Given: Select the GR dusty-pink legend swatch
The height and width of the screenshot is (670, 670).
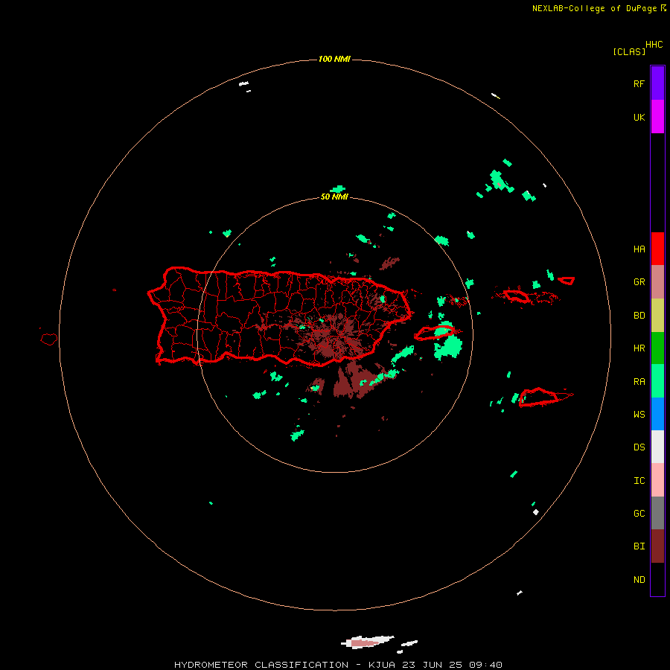Looking at the screenshot, I should click(x=657, y=282).
